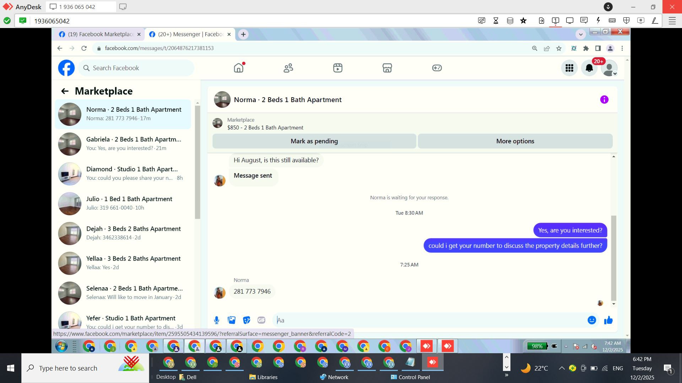Image resolution: width=682 pixels, height=383 pixels.
Task: Open conversation info purple icon
Action: pyautogui.click(x=604, y=100)
